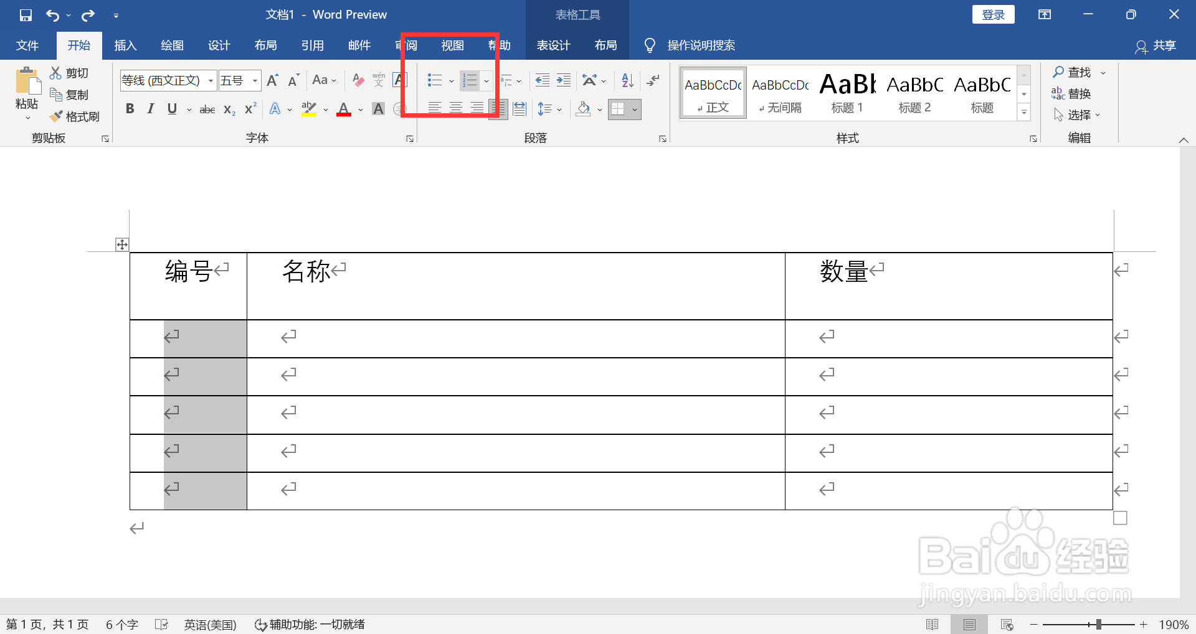1196x634 pixels.
Task: Apply underline to text
Action: click(171, 109)
